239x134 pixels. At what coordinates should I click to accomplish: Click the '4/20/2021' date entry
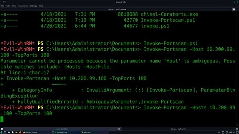tap(53, 26)
